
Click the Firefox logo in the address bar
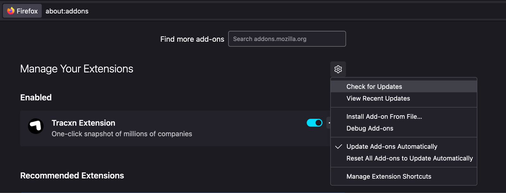(11, 11)
